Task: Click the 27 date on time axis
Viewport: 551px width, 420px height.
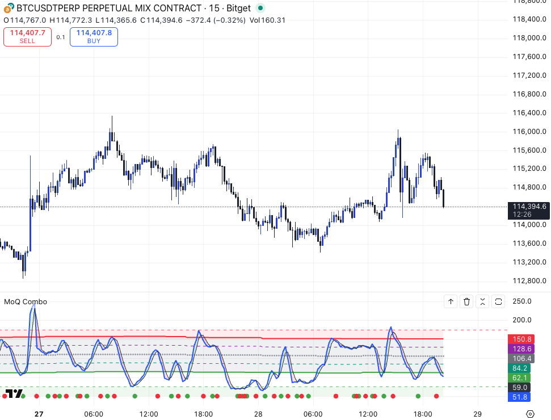Action: (39, 414)
